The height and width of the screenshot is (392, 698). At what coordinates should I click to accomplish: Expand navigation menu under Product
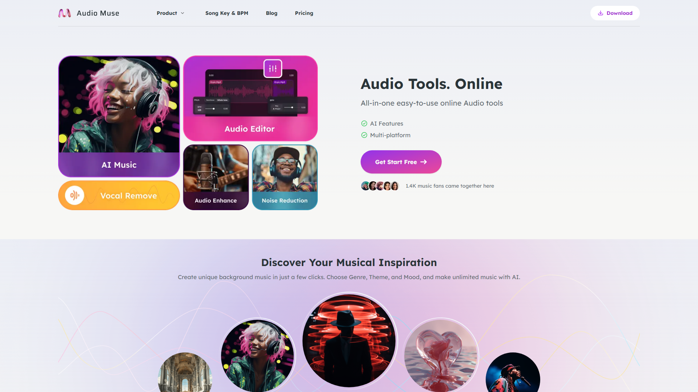(170, 13)
